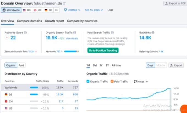Open more countries ellipsis menu

(x=57, y=10)
